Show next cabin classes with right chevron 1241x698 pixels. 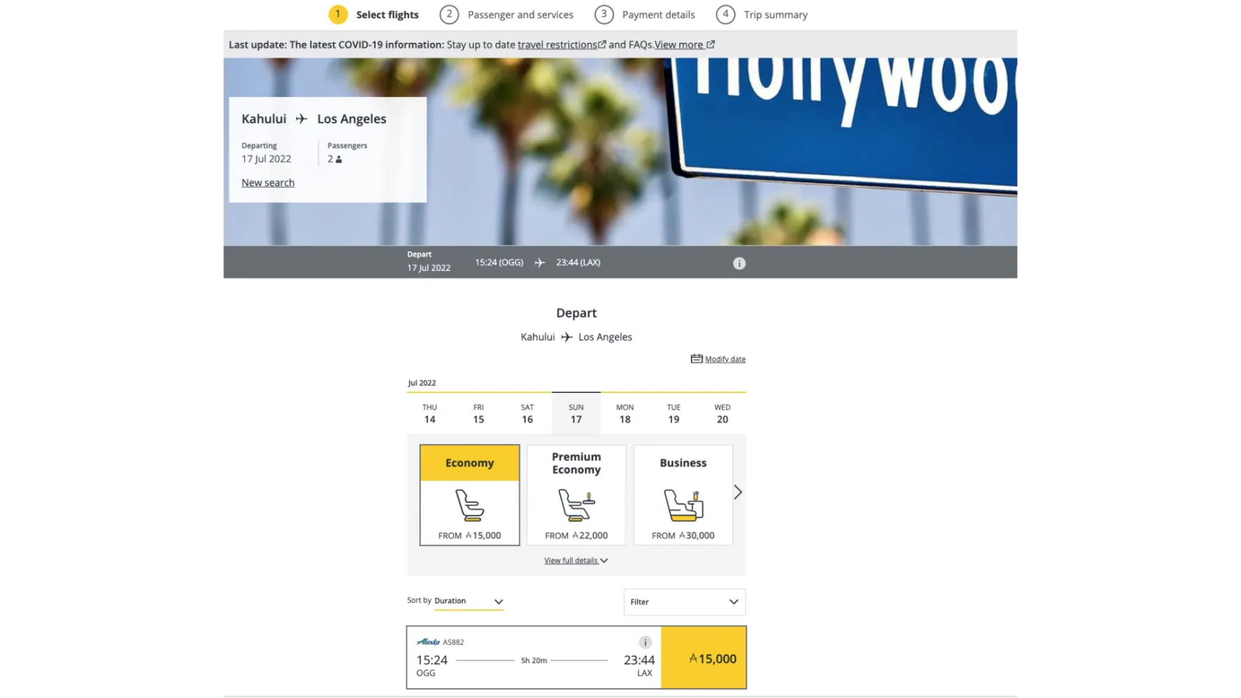pos(738,492)
